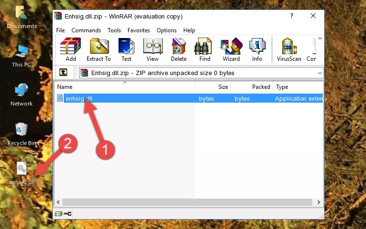366x229 pixels.
Task: Sort the list by Name column
Action: tap(125, 87)
